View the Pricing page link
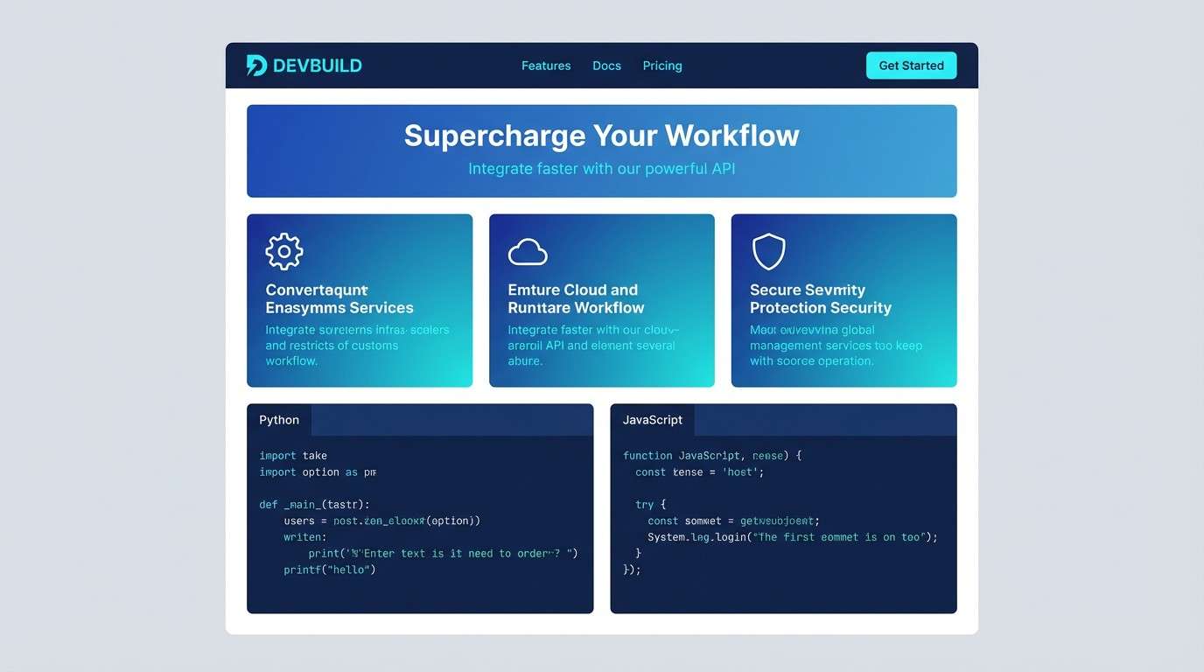 click(x=662, y=66)
